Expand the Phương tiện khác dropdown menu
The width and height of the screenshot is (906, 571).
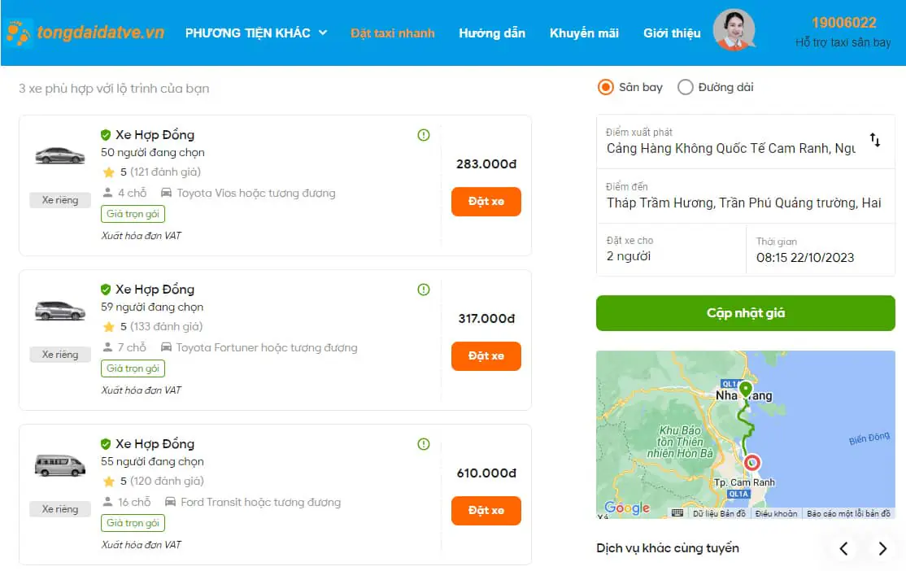(x=256, y=33)
